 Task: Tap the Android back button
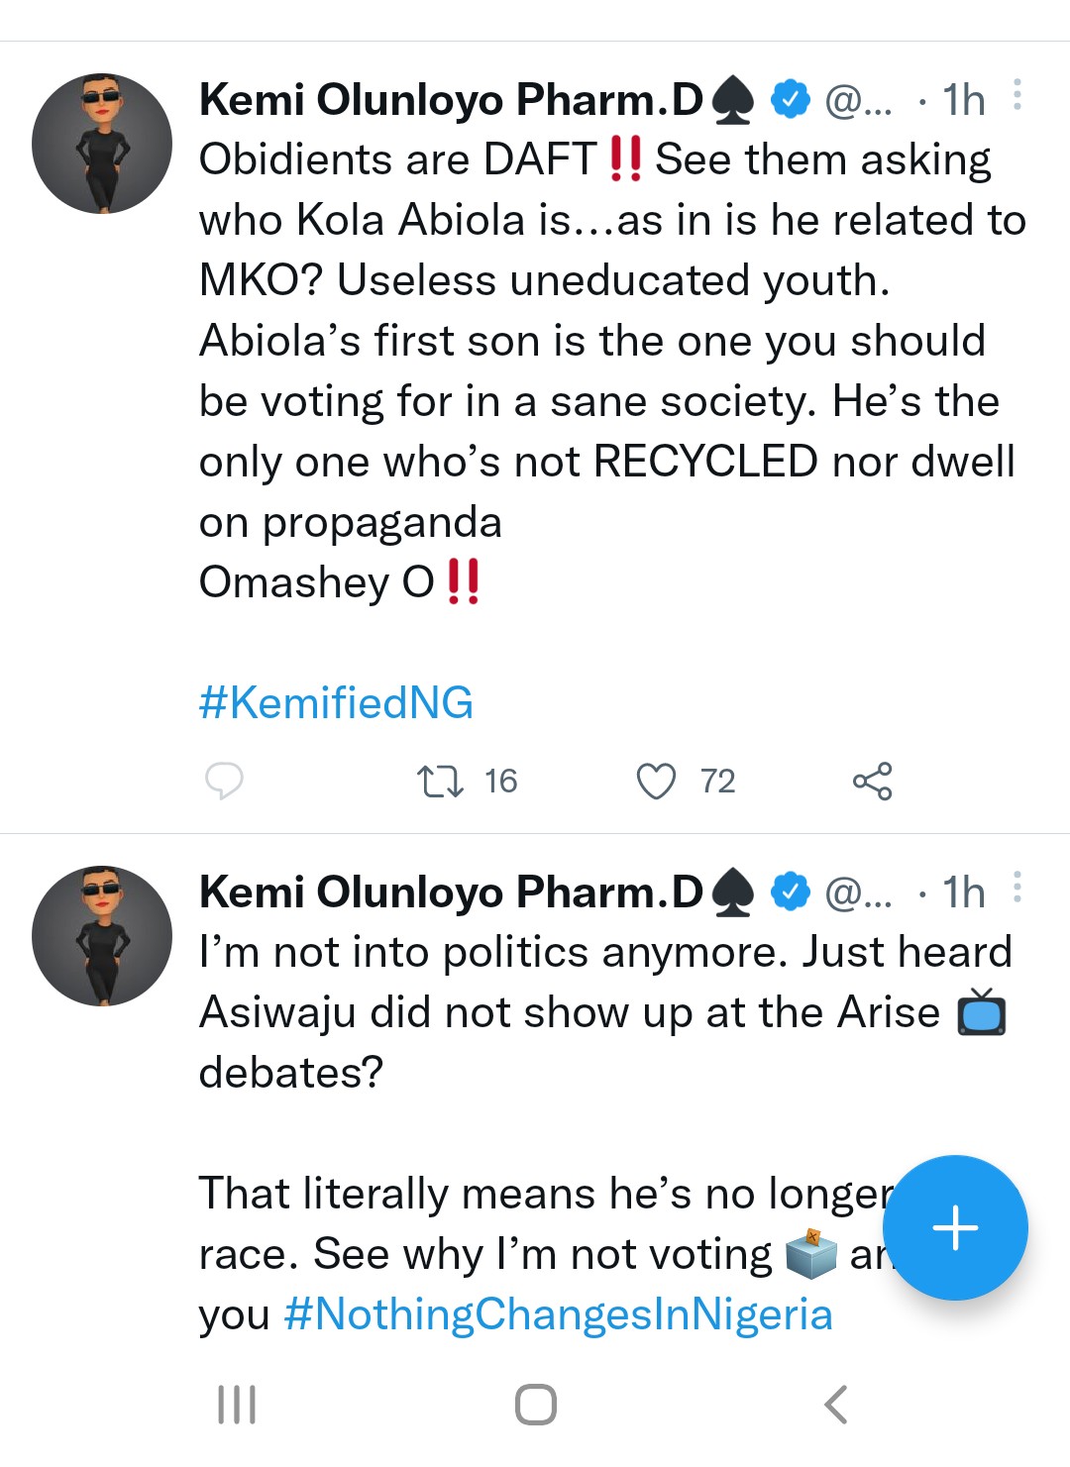click(x=836, y=1405)
